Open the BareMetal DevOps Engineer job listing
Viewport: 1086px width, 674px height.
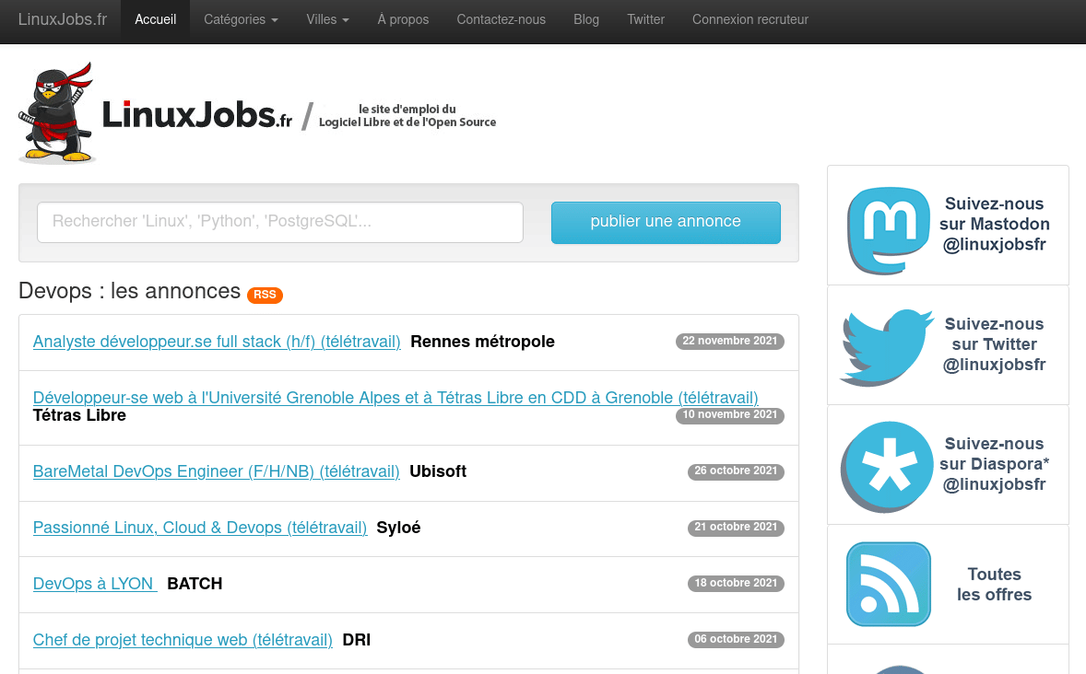216,471
